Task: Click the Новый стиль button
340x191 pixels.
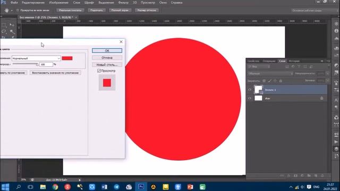Action: pos(107,65)
